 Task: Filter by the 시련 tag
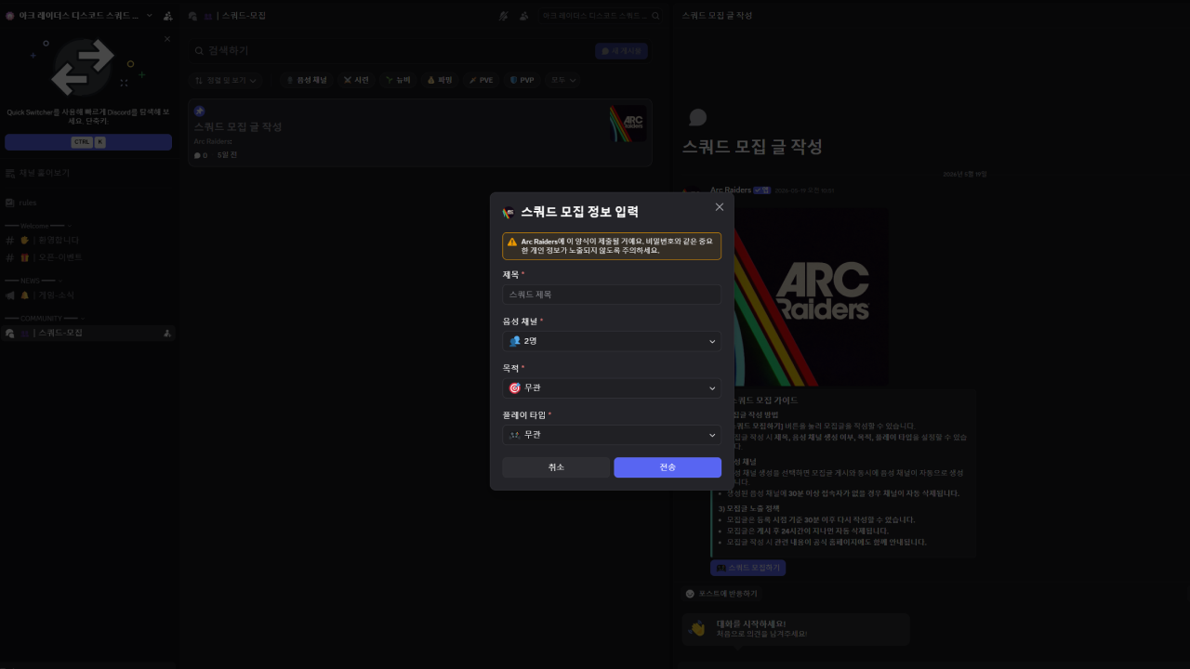point(356,81)
